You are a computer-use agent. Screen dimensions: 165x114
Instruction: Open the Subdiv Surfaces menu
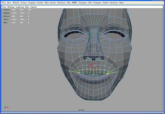(110, 3)
